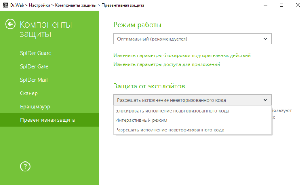Image resolution: width=306 pixels, height=185 pixels.
Task: Choose Интерактивный режим option
Action: tap(193, 120)
